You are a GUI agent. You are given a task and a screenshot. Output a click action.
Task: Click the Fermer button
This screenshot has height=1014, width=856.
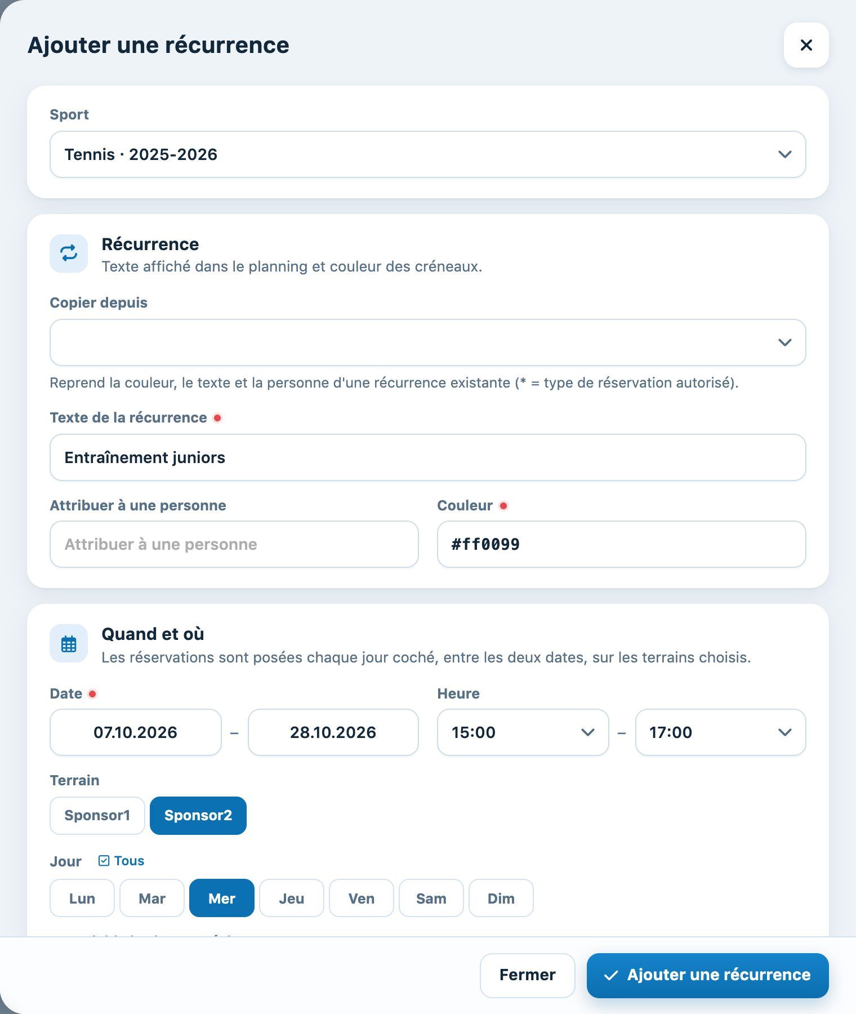527,975
